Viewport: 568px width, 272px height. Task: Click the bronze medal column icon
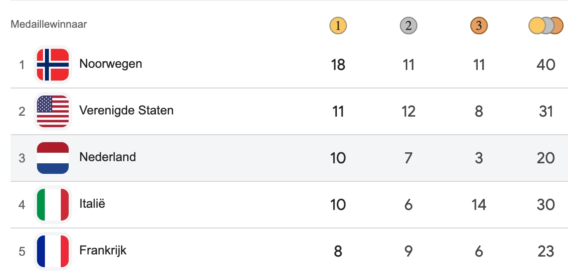[479, 26]
